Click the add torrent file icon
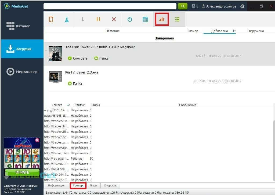The height and width of the screenshot is (195, 275). tap(51, 19)
